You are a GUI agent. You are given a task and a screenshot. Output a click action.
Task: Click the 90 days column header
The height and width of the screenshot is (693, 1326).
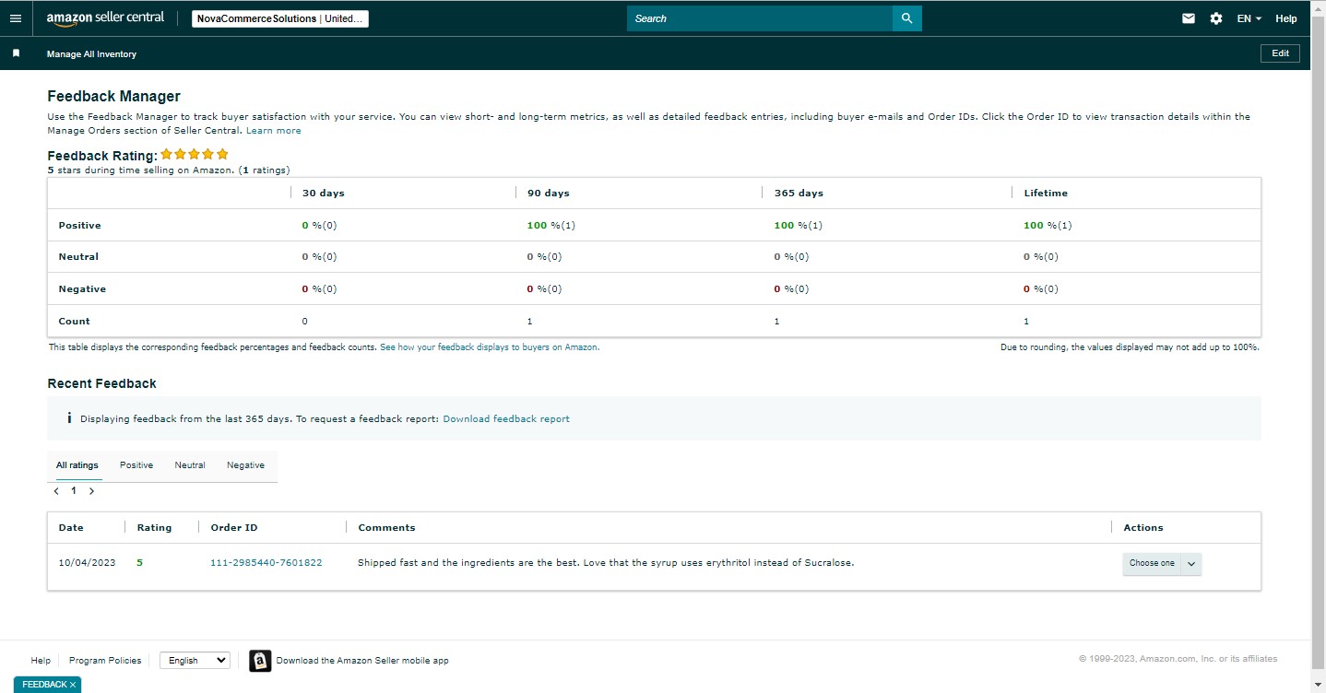tap(549, 194)
